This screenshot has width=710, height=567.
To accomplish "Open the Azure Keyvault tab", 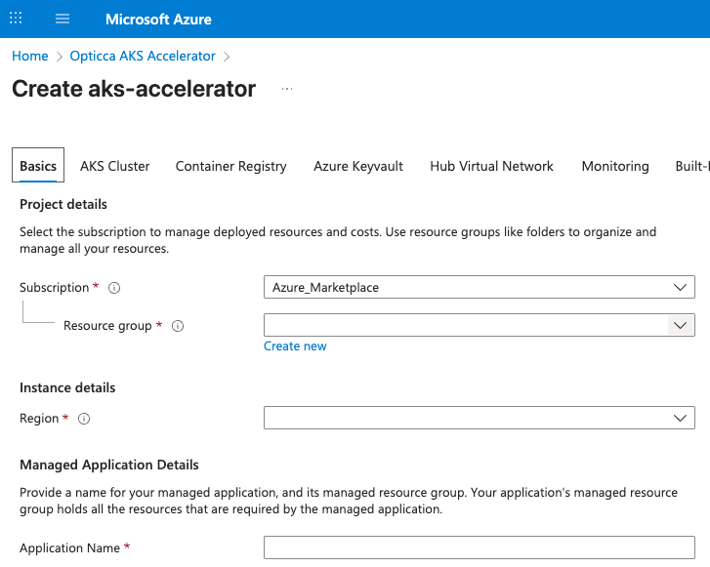I will (358, 166).
